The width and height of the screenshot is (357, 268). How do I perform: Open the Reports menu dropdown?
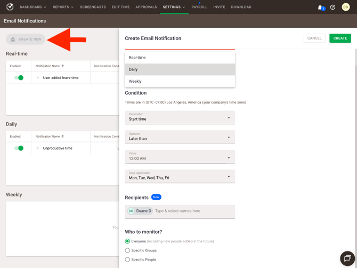pos(63,7)
